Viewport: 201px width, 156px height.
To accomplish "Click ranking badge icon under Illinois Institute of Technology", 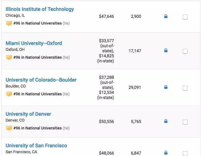I will click(x=9, y=23).
